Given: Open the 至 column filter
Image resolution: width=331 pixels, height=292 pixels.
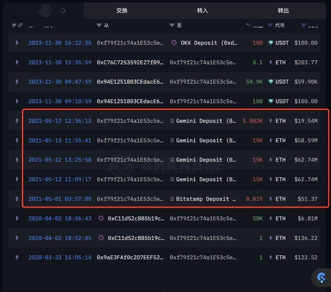Looking at the screenshot, I should coord(172,25).
